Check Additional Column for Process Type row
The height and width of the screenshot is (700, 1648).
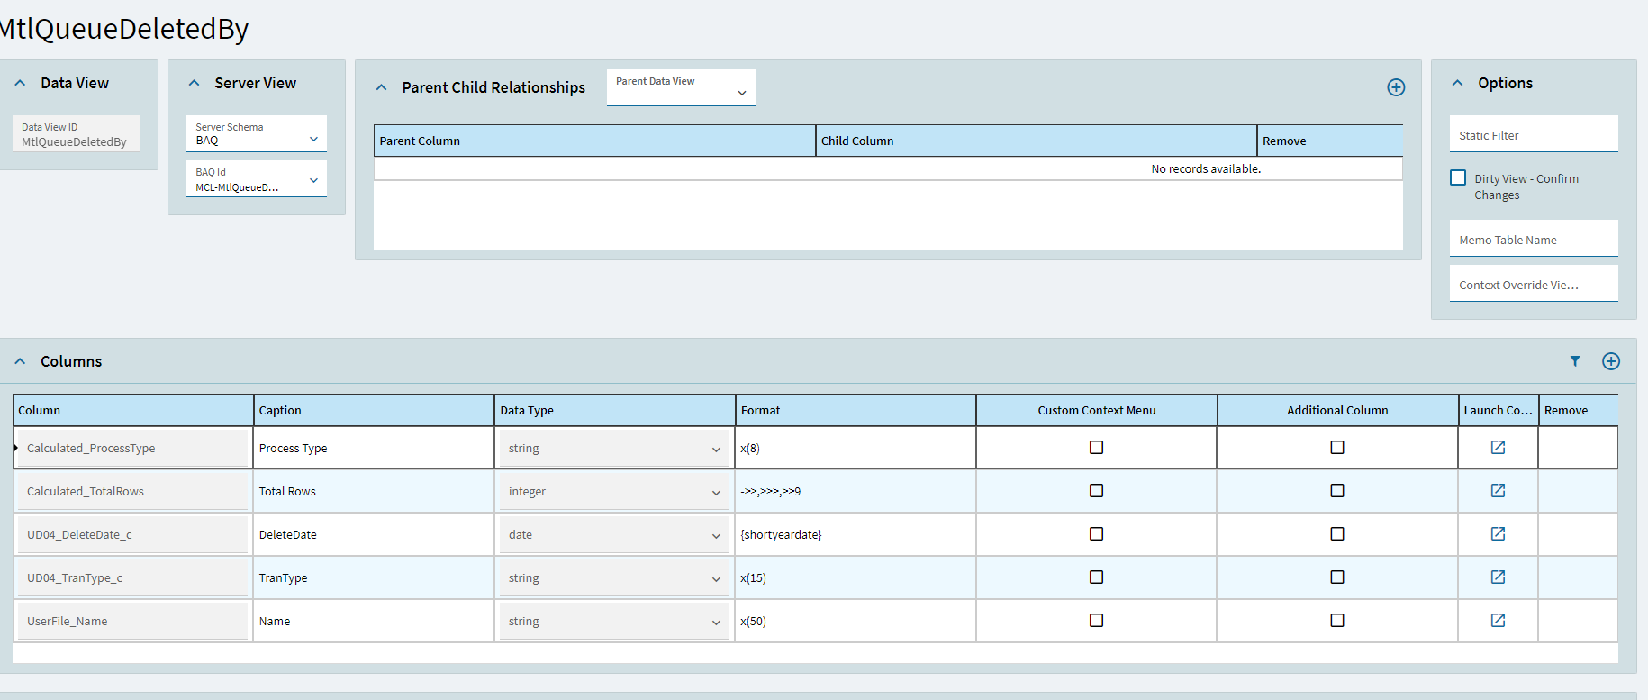pos(1337,448)
